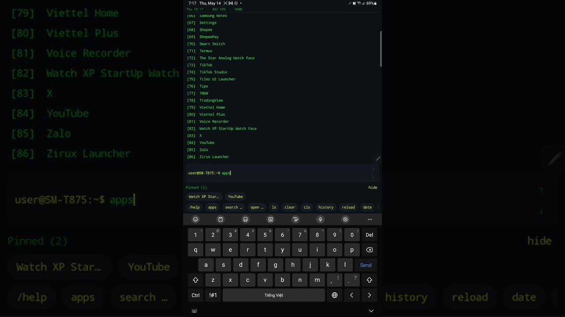This screenshot has width=565, height=317.
Task: Move cursor right with the right arrow key
Action: click(369, 295)
